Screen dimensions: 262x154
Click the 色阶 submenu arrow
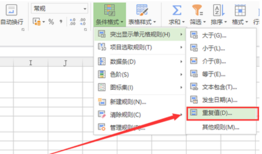181,75
